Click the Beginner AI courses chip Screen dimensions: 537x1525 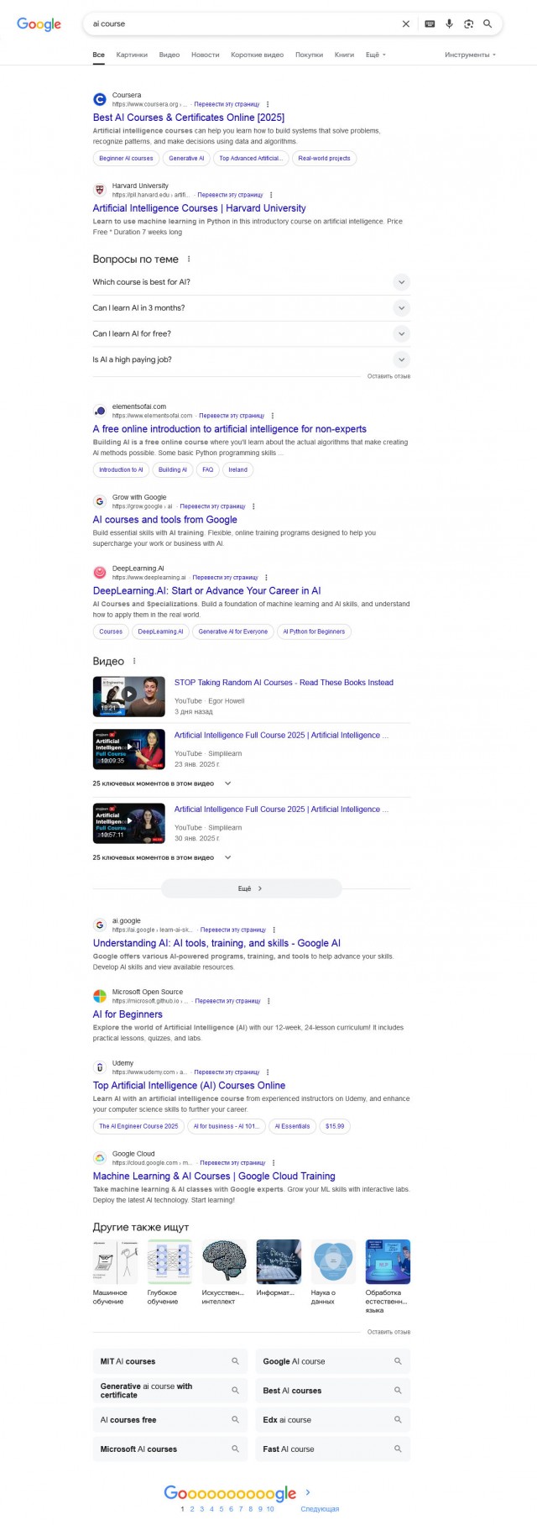point(126,158)
